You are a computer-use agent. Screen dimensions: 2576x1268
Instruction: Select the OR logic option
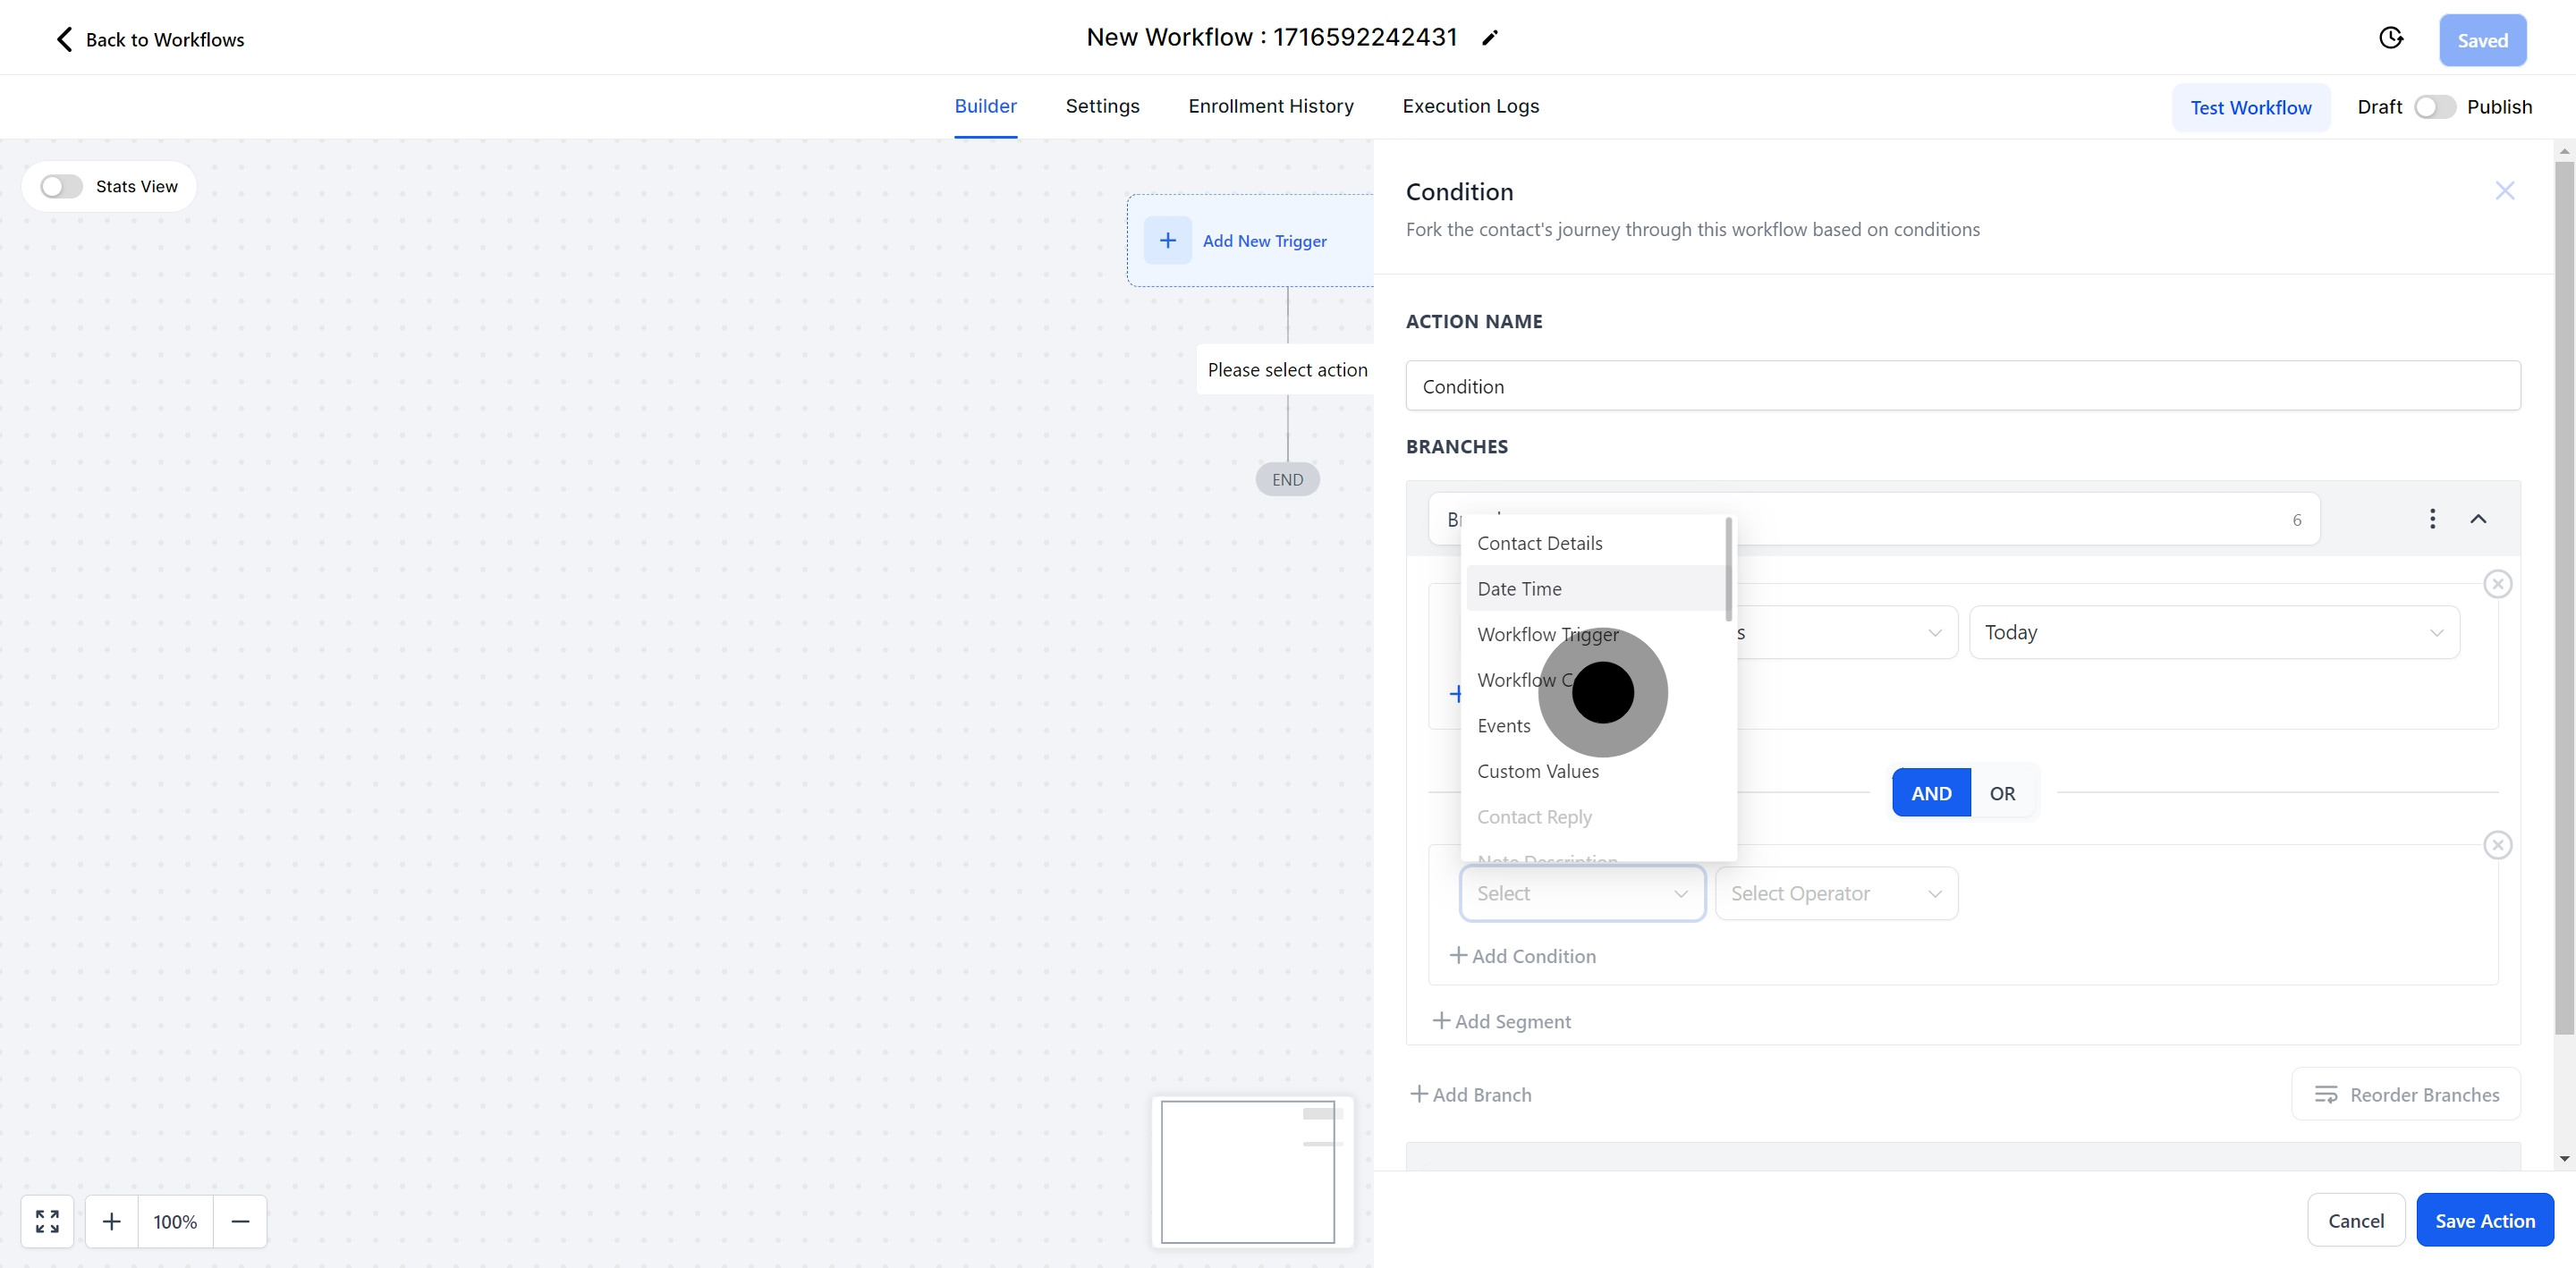tap(2002, 793)
